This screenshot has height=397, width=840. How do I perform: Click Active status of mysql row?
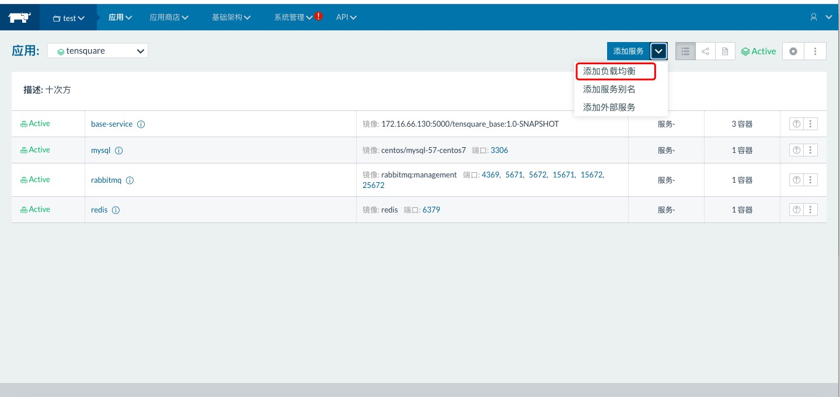pos(35,150)
